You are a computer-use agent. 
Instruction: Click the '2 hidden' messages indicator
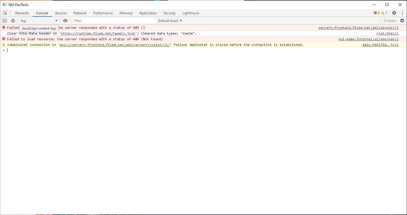point(390,21)
